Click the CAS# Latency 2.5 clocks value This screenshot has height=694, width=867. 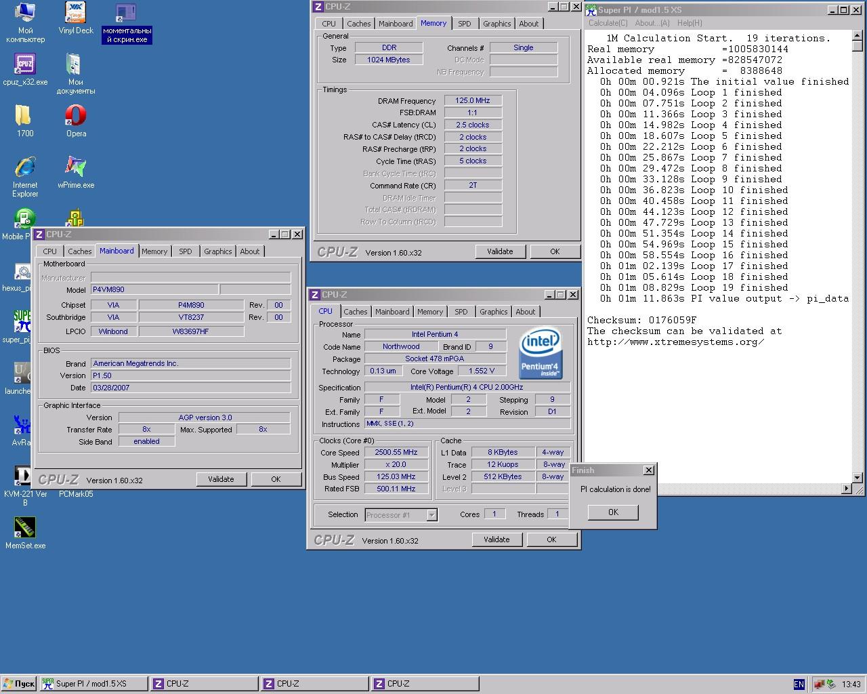[x=473, y=125]
